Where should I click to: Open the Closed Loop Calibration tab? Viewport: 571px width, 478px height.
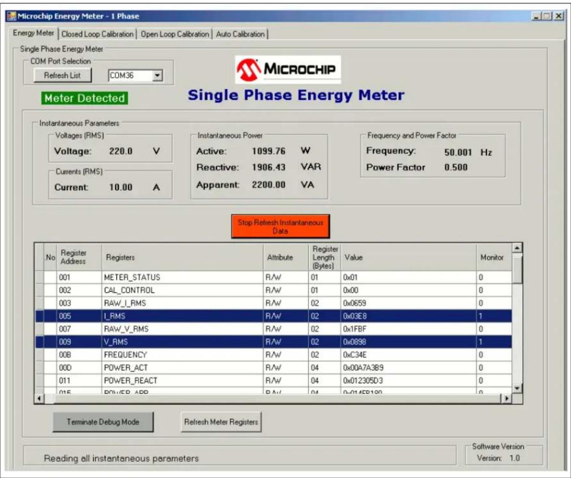point(98,34)
